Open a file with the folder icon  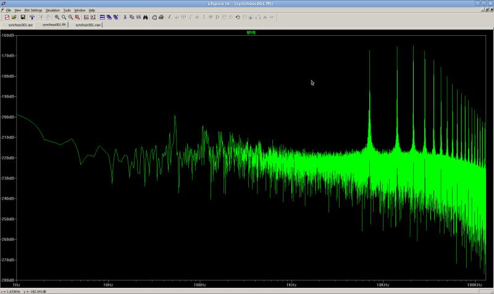14,17
